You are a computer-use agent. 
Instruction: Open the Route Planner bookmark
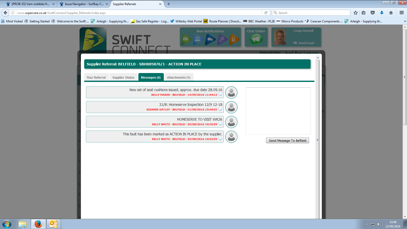click(222, 21)
